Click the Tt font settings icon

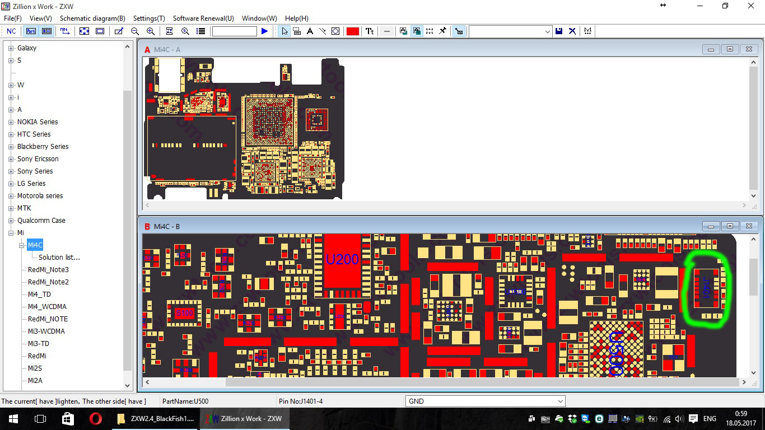(x=370, y=31)
